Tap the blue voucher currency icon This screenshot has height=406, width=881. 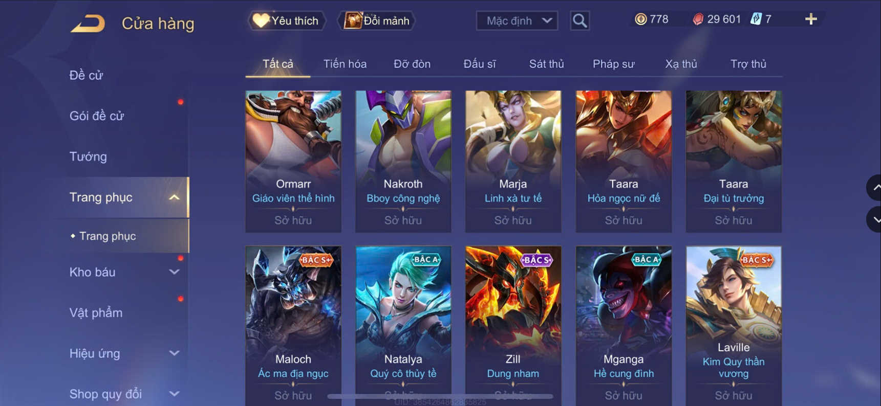point(756,19)
